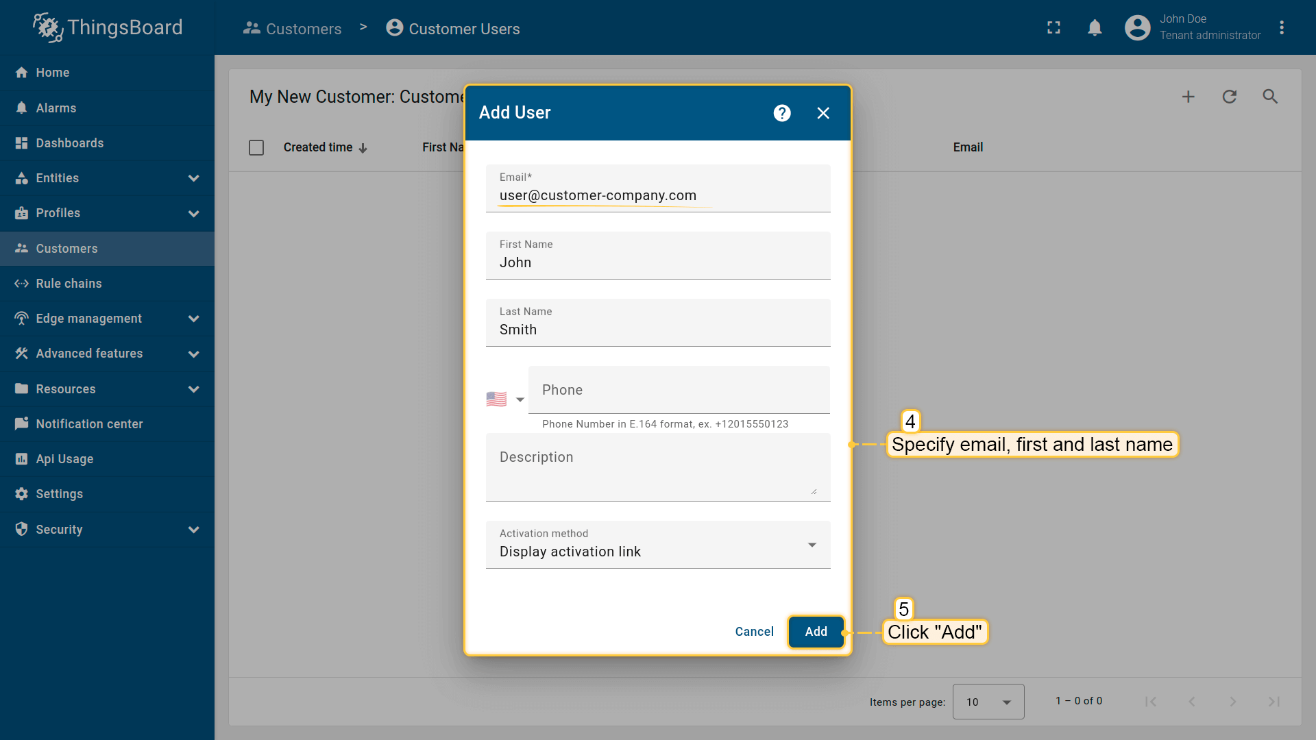Toggle fullscreen mode icon

[x=1053, y=28]
